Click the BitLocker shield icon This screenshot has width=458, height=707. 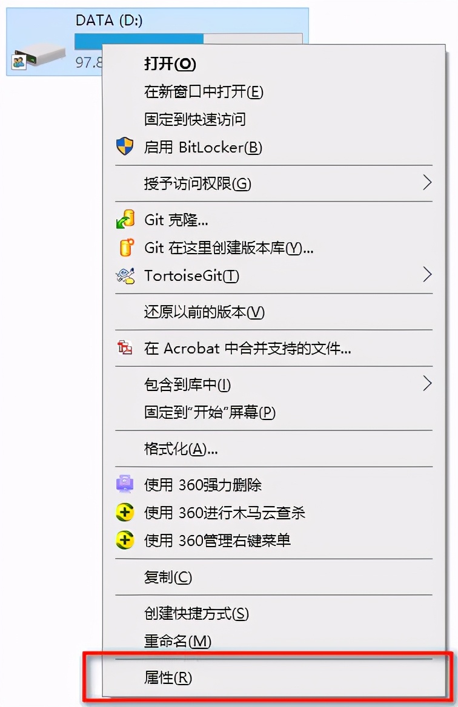pos(125,147)
